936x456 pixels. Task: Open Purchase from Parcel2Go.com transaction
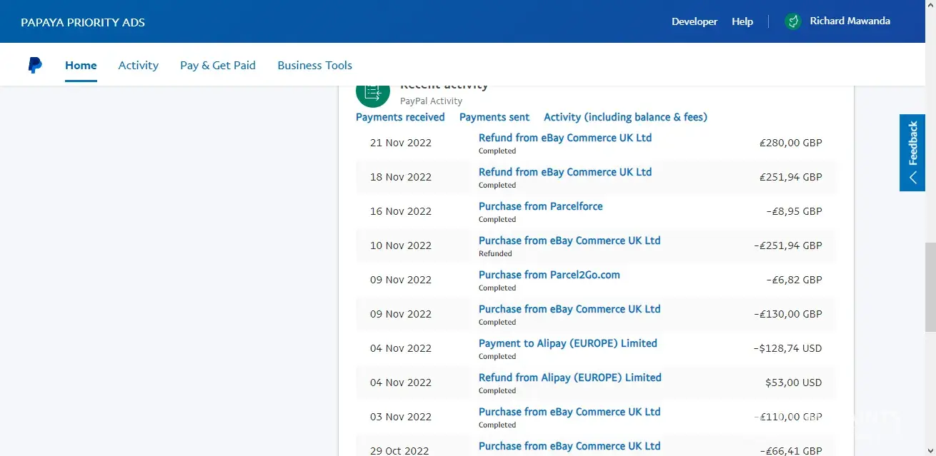[549, 275]
